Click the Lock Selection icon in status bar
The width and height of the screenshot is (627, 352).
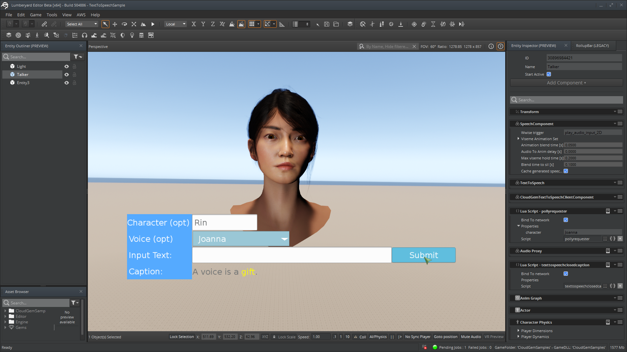point(180,337)
